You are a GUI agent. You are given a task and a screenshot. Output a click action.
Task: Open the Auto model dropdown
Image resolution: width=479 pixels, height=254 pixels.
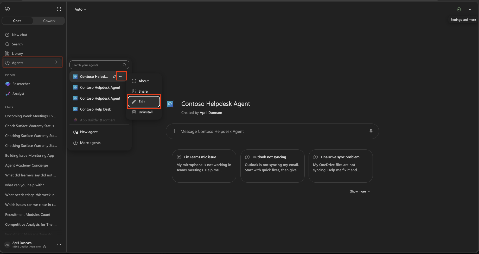pos(80,9)
